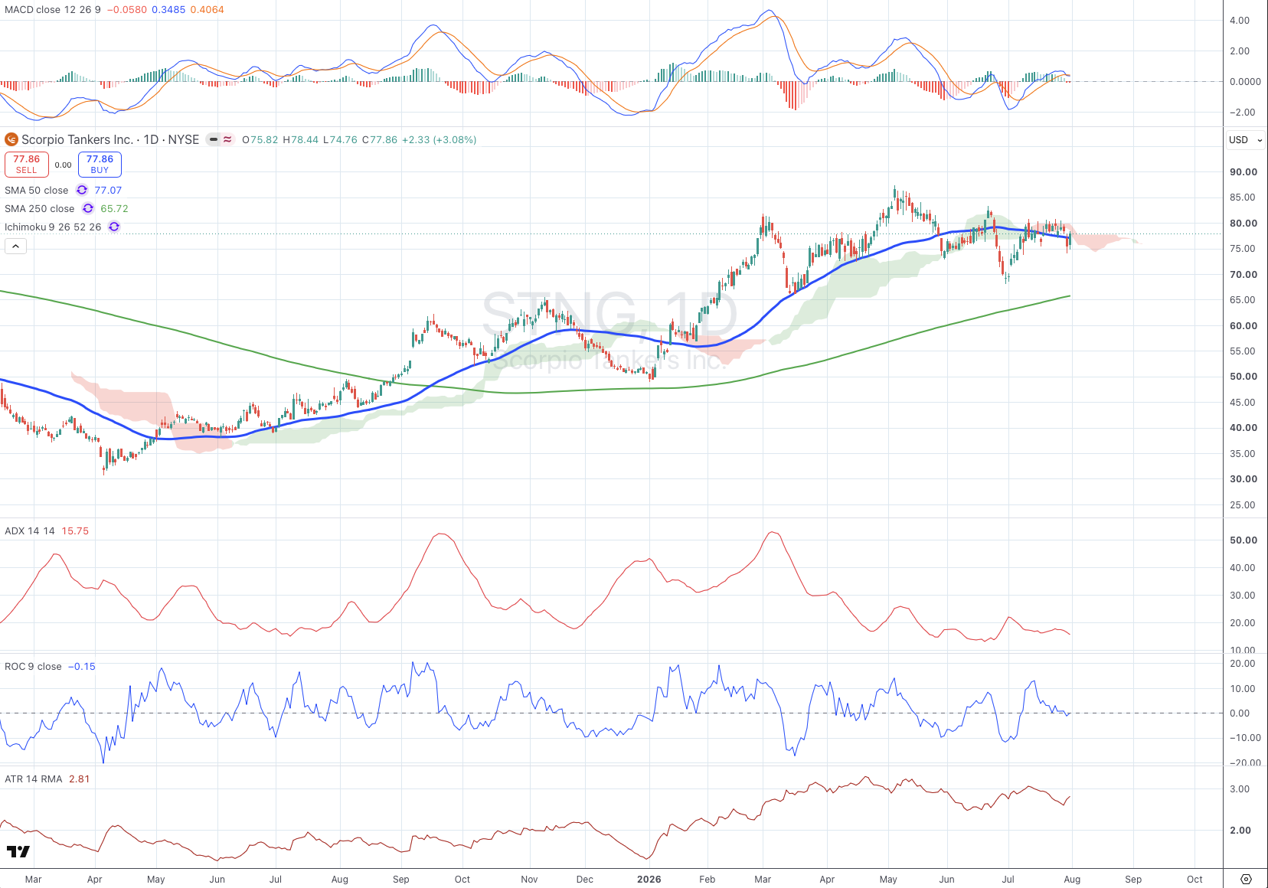Select the SMA 250 close legend
Screen dimensions: 1268x888
click(x=40, y=208)
